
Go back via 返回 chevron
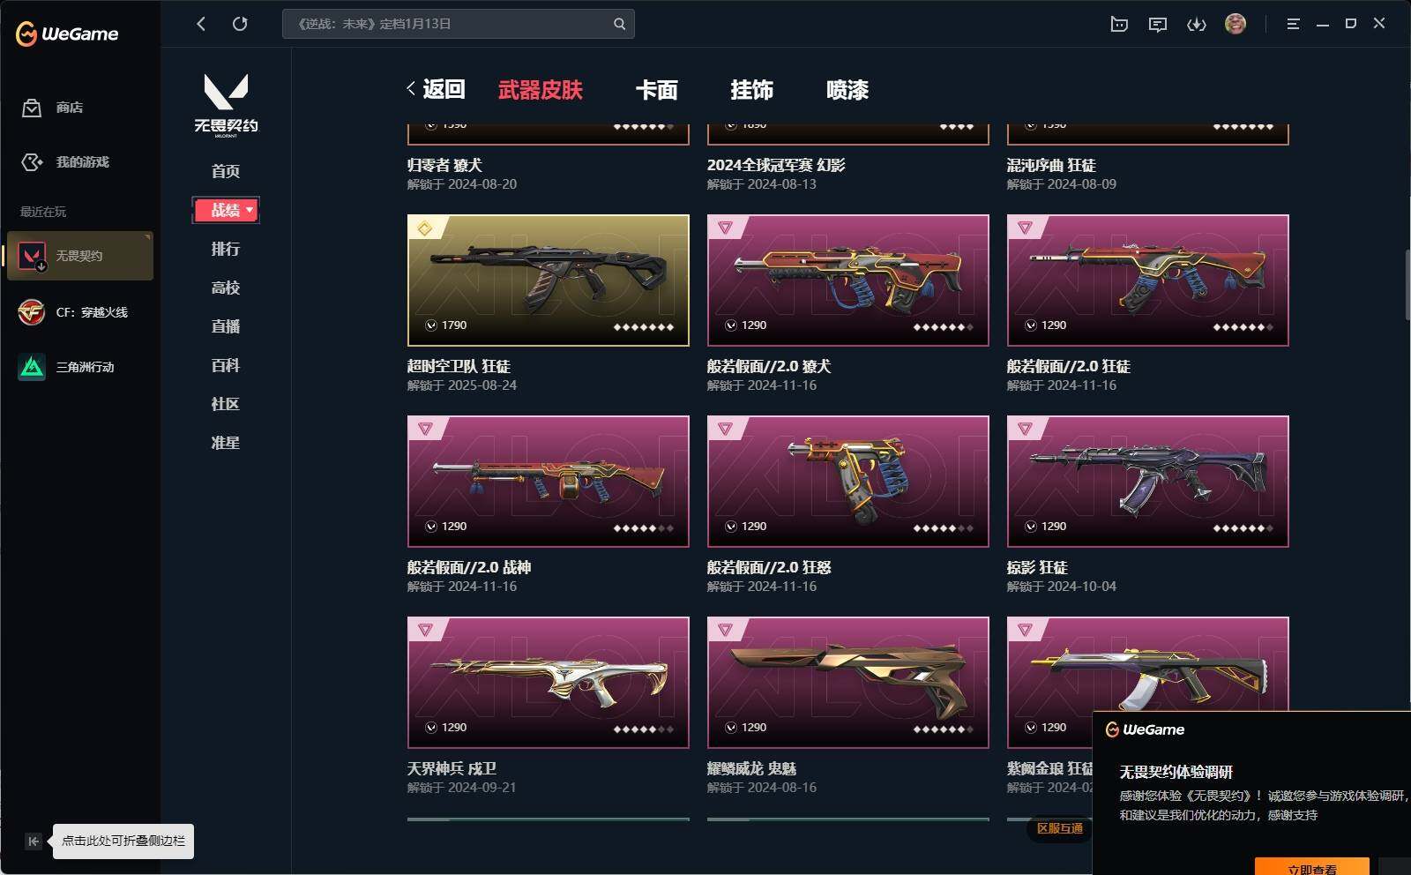[x=436, y=89]
